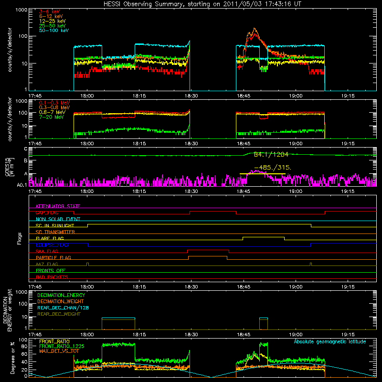The height and width of the screenshot is (382, 382).
Task: Click the Absolute geomagnetic latitude label
Action: coord(330,341)
